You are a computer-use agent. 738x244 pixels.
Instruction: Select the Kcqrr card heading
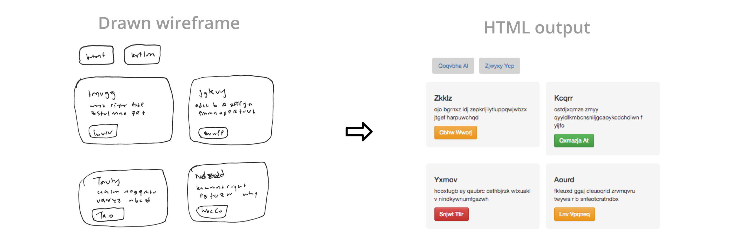[x=563, y=98]
